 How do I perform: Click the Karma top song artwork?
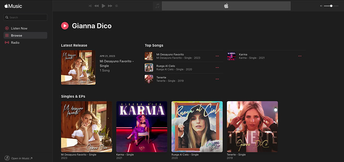(232, 56)
